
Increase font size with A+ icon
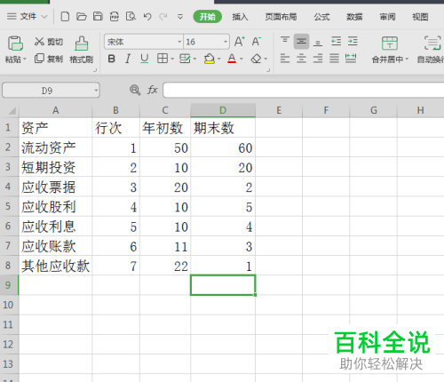tap(240, 42)
